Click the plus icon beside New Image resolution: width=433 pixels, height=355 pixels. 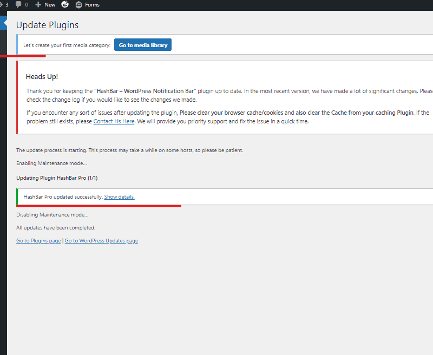(38, 5)
